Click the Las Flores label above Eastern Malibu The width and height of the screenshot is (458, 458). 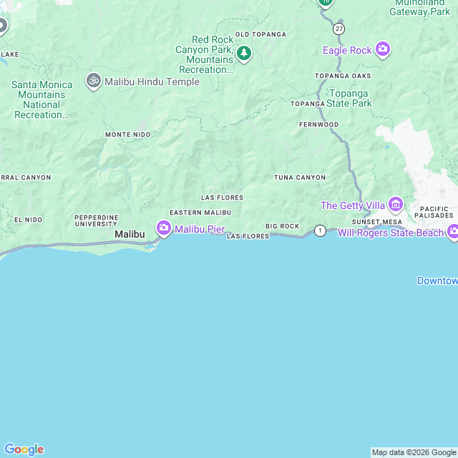coord(222,198)
